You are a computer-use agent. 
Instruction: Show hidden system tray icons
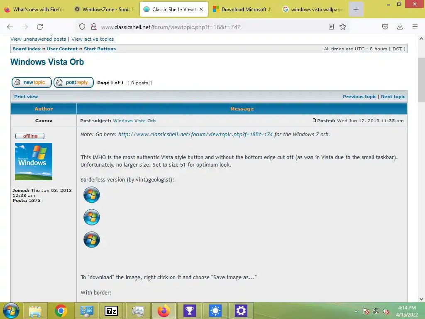(356, 311)
